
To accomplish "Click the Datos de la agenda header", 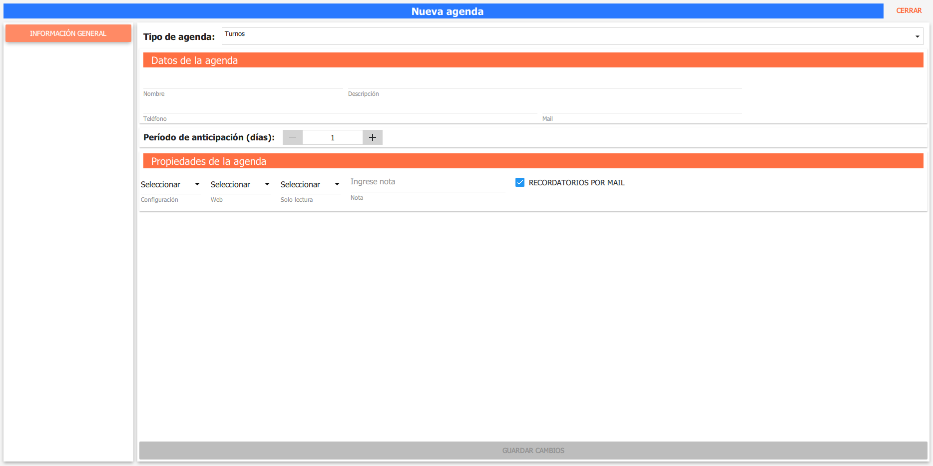I will pyautogui.click(x=533, y=60).
